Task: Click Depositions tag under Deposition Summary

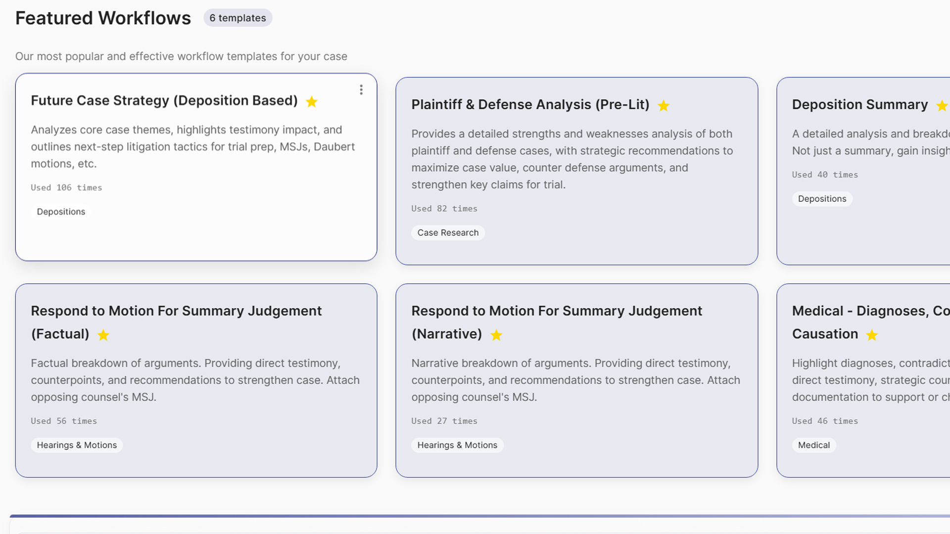Action: pyautogui.click(x=822, y=199)
